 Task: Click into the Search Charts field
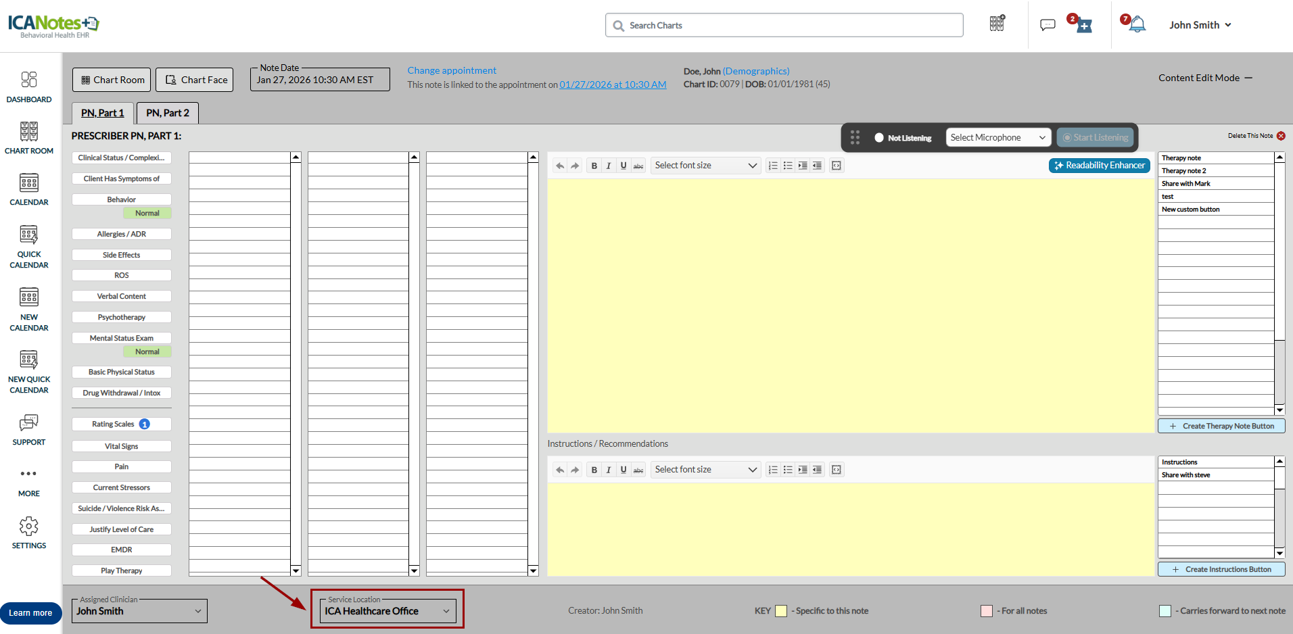click(784, 25)
